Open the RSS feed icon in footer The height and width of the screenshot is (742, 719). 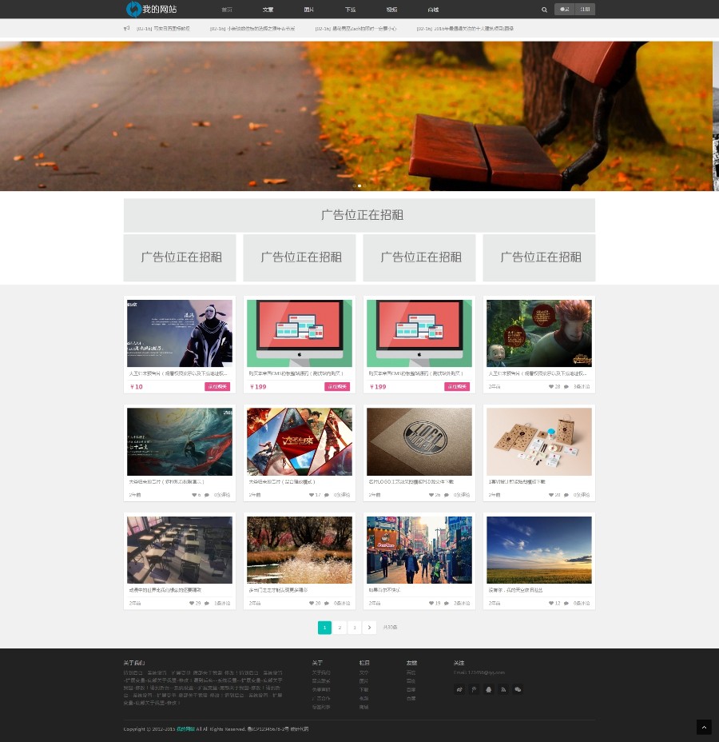click(x=503, y=689)
